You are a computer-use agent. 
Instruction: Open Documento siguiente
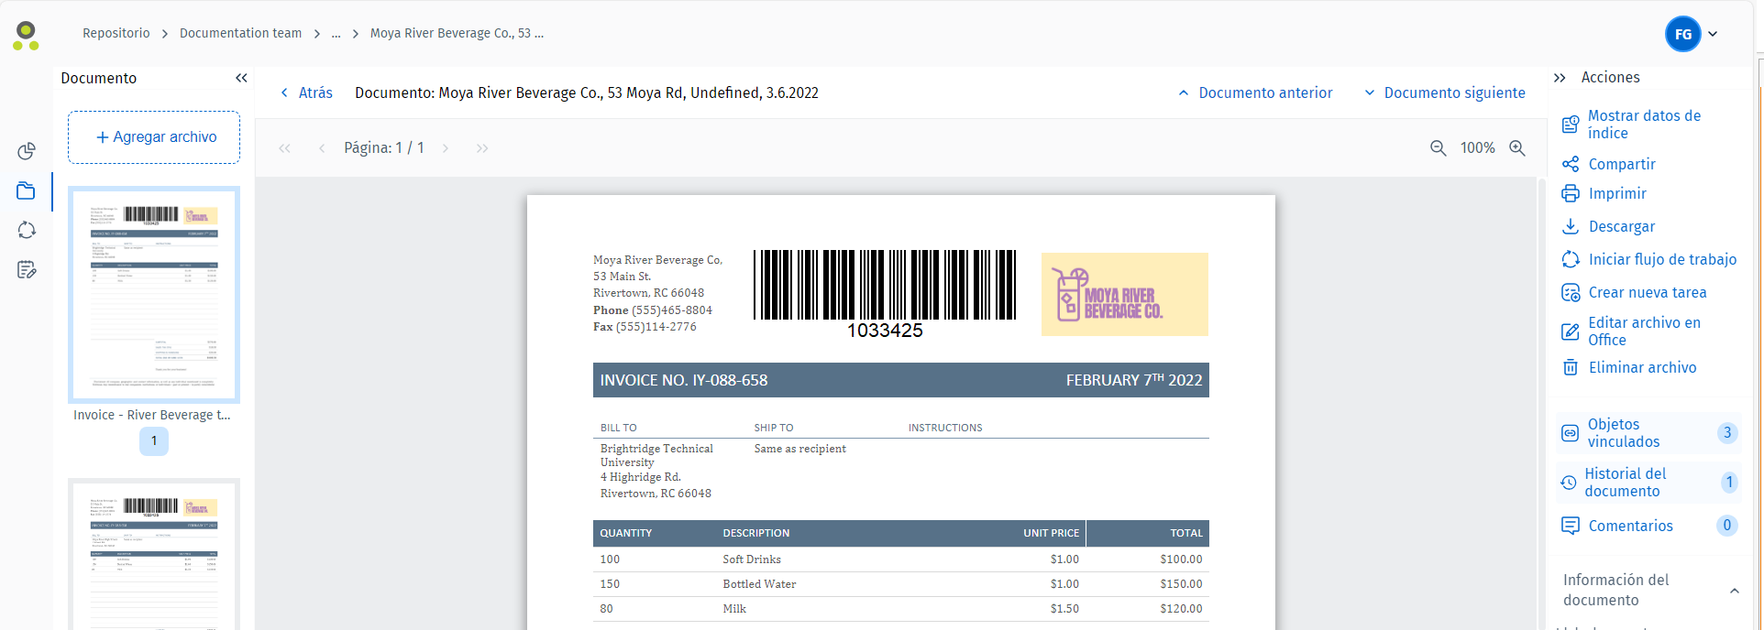[1445, 92]
